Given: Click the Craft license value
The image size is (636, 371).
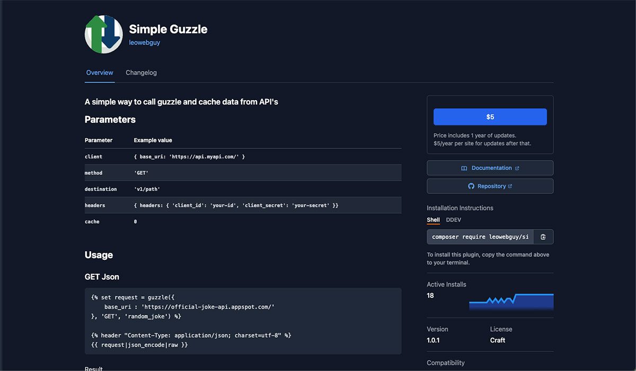Looking at the screenshot, I should click(498, 340).
